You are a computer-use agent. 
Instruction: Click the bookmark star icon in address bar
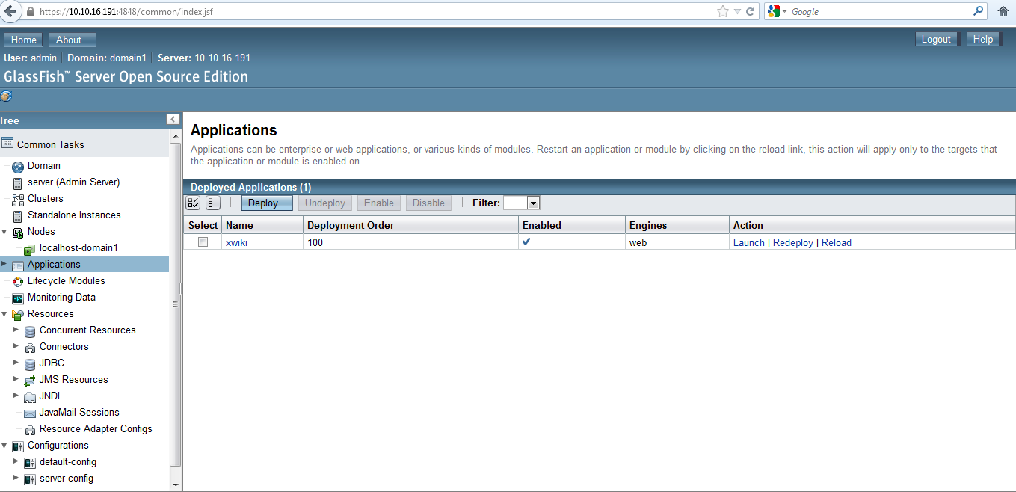722,11
